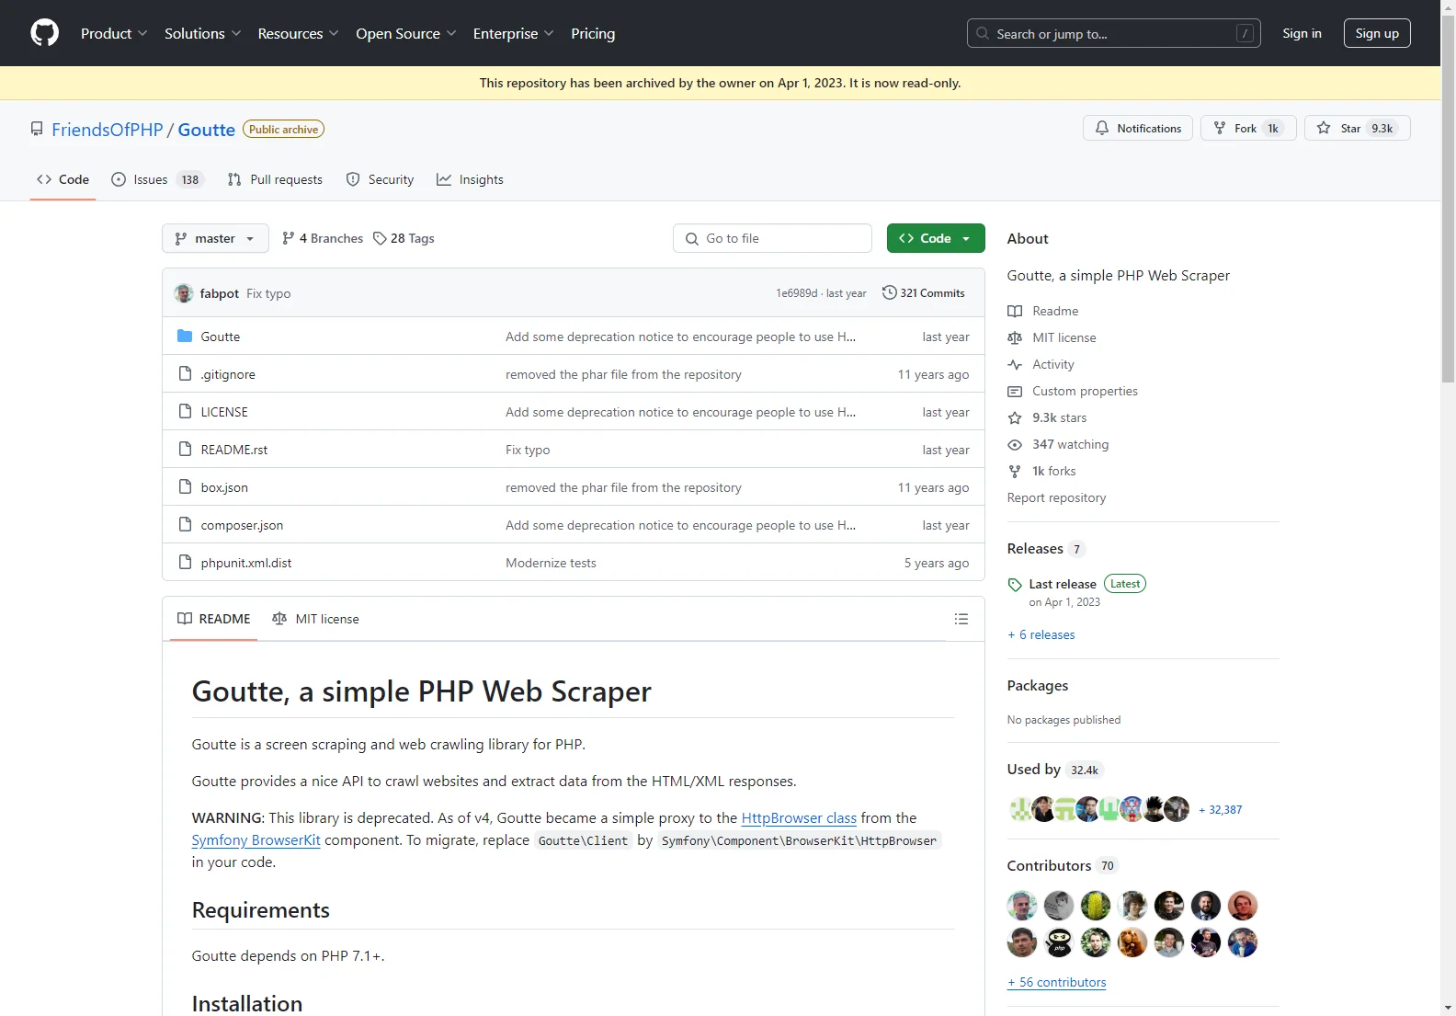Open the Product menu
This screenshot has width=1456, height=1016.
114,33
